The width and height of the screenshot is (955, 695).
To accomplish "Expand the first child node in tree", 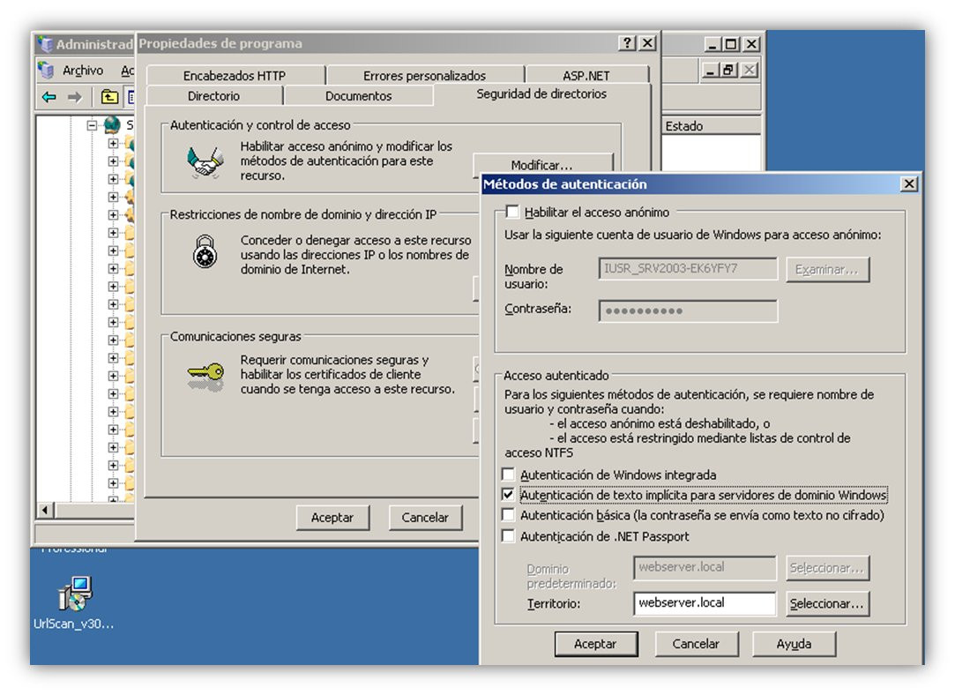I will [x=113, y=144].
